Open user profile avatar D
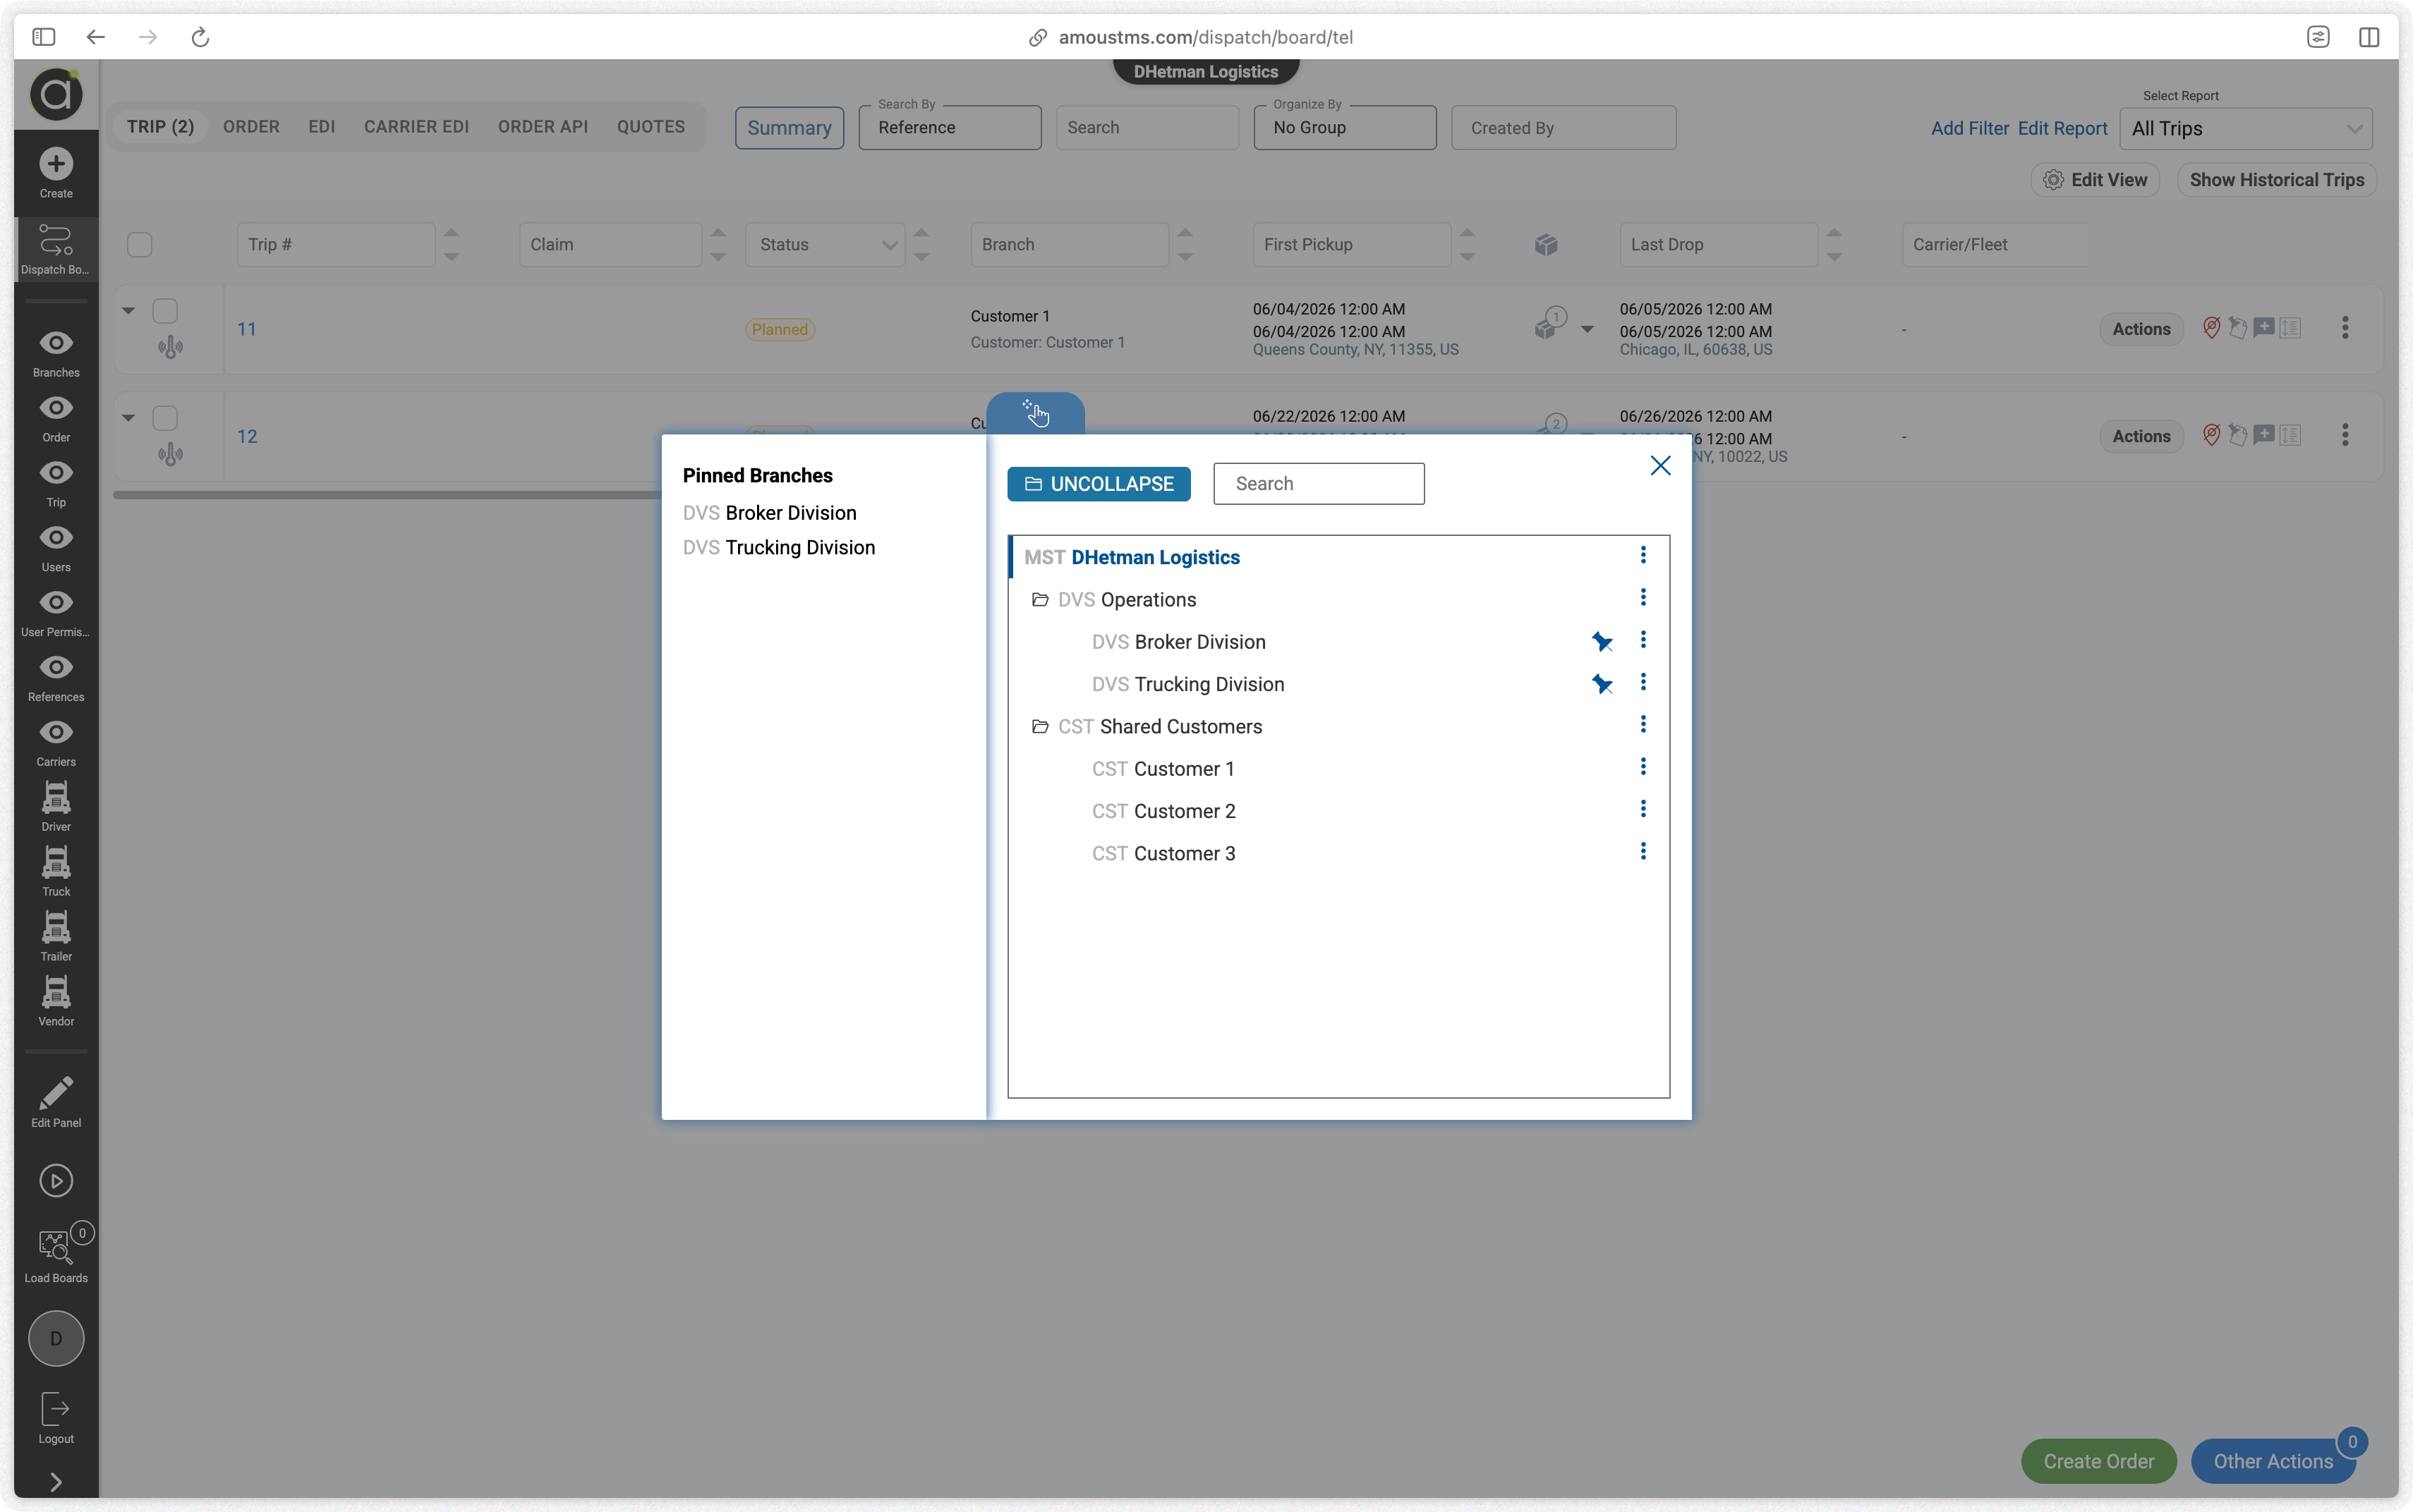The image size is (2413, 1512). point(56,1338)
